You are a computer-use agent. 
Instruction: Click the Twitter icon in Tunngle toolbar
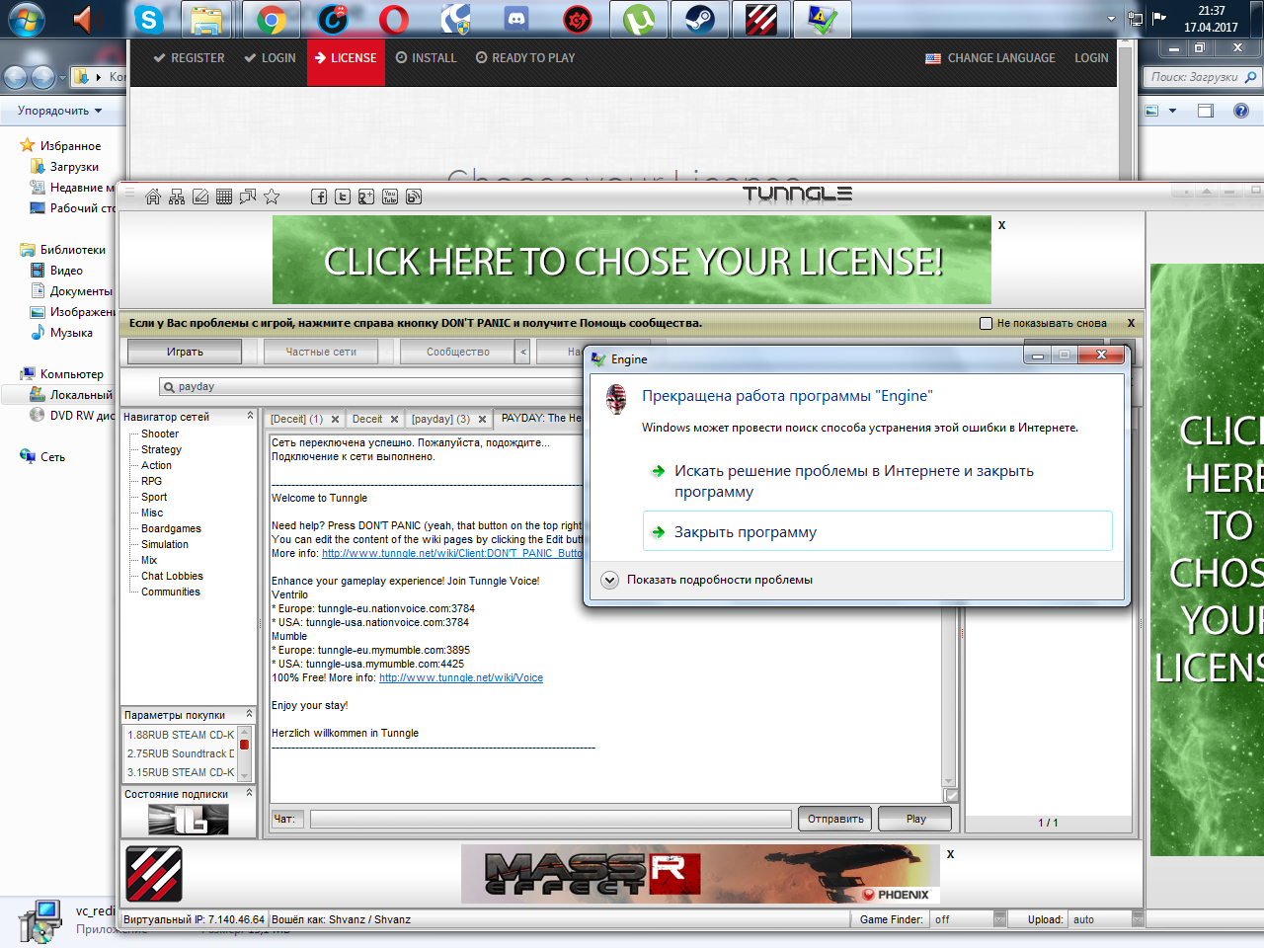[x=343, y=197]
